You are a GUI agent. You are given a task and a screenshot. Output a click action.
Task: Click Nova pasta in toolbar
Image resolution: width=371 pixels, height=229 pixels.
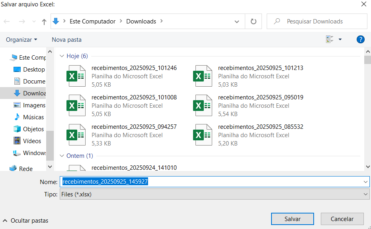click(66, 40)
